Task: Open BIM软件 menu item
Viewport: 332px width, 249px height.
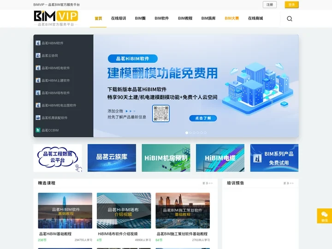Action: tap(162, 18)
